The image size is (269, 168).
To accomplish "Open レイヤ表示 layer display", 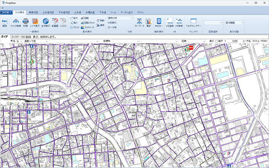I will point(35,22).
